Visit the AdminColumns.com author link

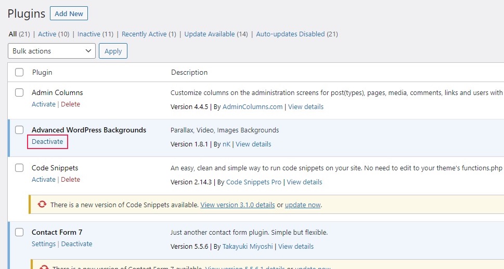pyautogui.click(x=252, y=106)
